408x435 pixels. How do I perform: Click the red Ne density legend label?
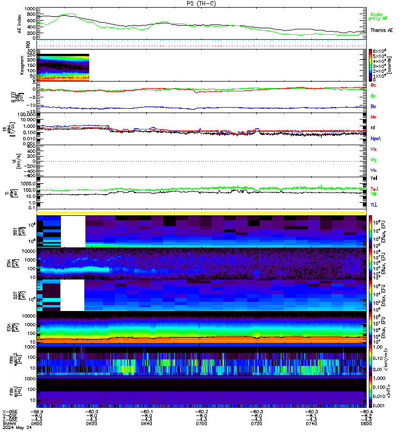coord(373,117)
